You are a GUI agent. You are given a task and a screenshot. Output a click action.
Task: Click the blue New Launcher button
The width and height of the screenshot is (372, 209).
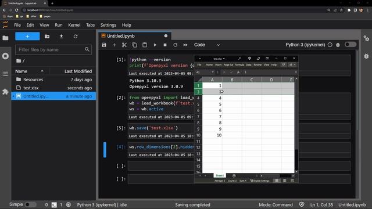pos(27,36)
